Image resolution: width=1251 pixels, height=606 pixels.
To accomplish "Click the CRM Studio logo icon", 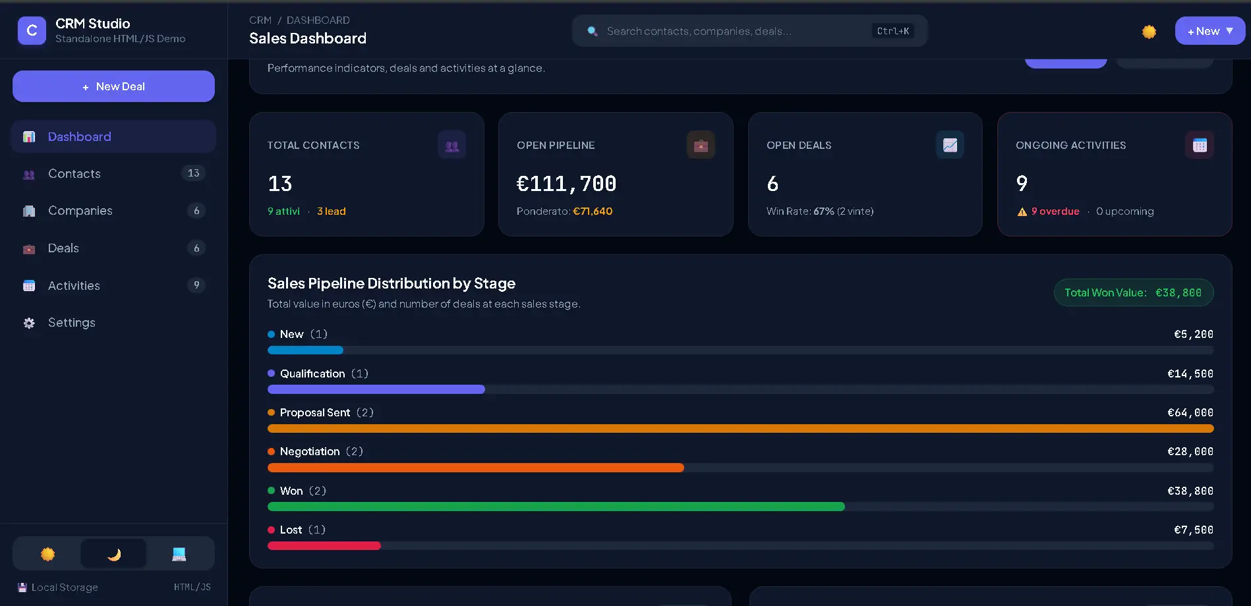I will pyautogui.click(x=32, y=31).
